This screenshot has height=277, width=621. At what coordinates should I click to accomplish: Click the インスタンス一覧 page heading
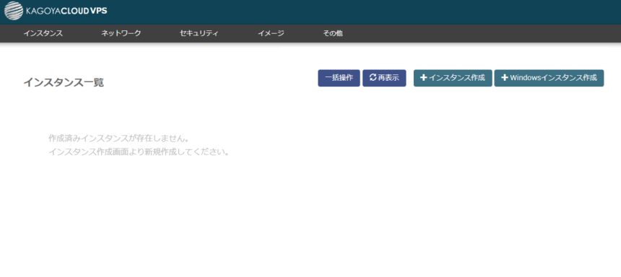pyautogui.click(x=64, y=82)
